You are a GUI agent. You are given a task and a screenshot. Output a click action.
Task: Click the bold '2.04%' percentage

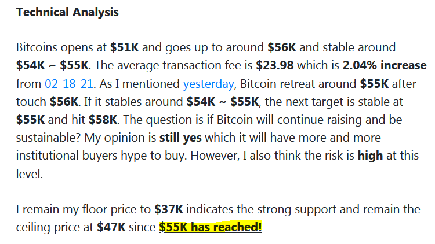coord(360,65)
